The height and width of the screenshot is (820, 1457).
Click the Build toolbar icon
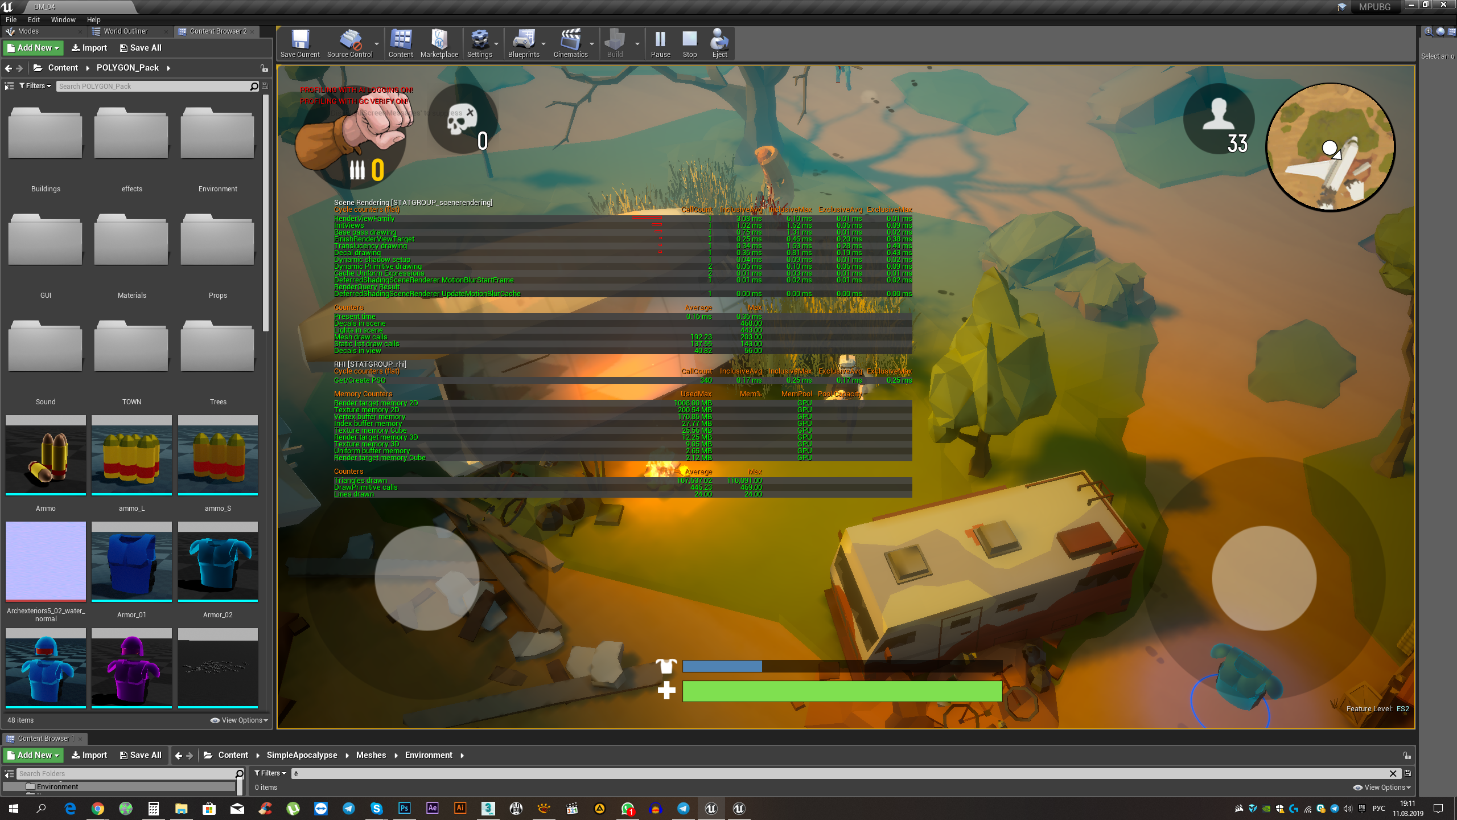point(615,44)
